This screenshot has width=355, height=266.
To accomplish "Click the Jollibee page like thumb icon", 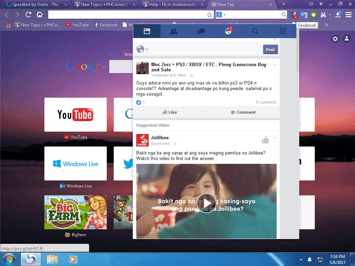I will (265, 140).
